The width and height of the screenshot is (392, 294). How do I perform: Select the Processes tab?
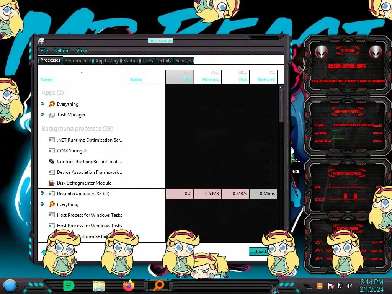pos(50,60)
